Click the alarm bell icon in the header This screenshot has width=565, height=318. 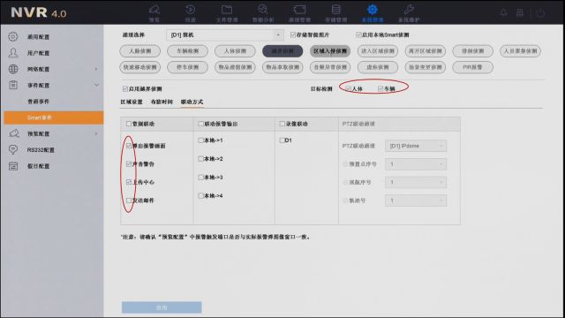click(x=503, y=13)
